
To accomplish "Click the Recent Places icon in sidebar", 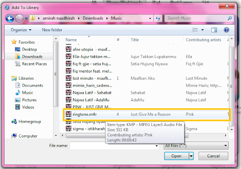I will click(x=18, y=64).
